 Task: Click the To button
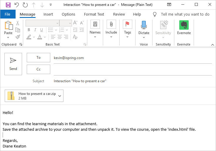point(38,58)
